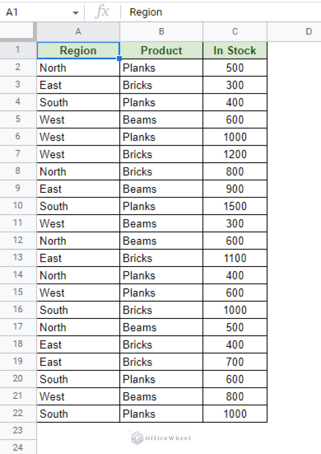The width and height of the screenshot is (321, 454).
Task: Select column A header
Action: tap(78, 32)
